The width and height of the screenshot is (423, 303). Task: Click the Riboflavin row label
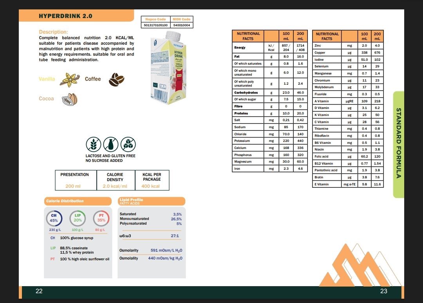coord(322,136)
